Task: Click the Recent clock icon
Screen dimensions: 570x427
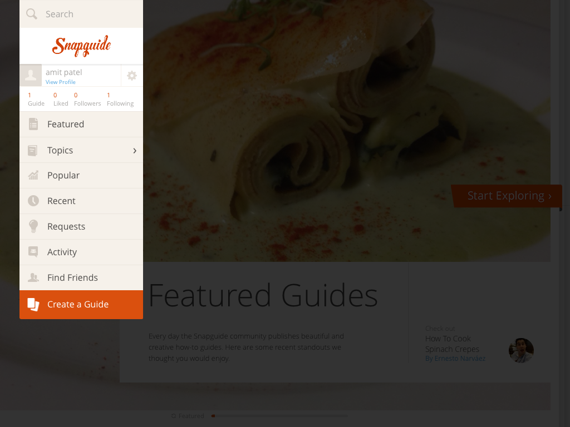Action: pos(33,201)
